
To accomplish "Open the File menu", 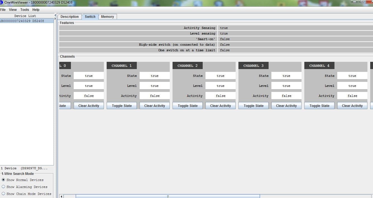I will [x=3, y=9].
